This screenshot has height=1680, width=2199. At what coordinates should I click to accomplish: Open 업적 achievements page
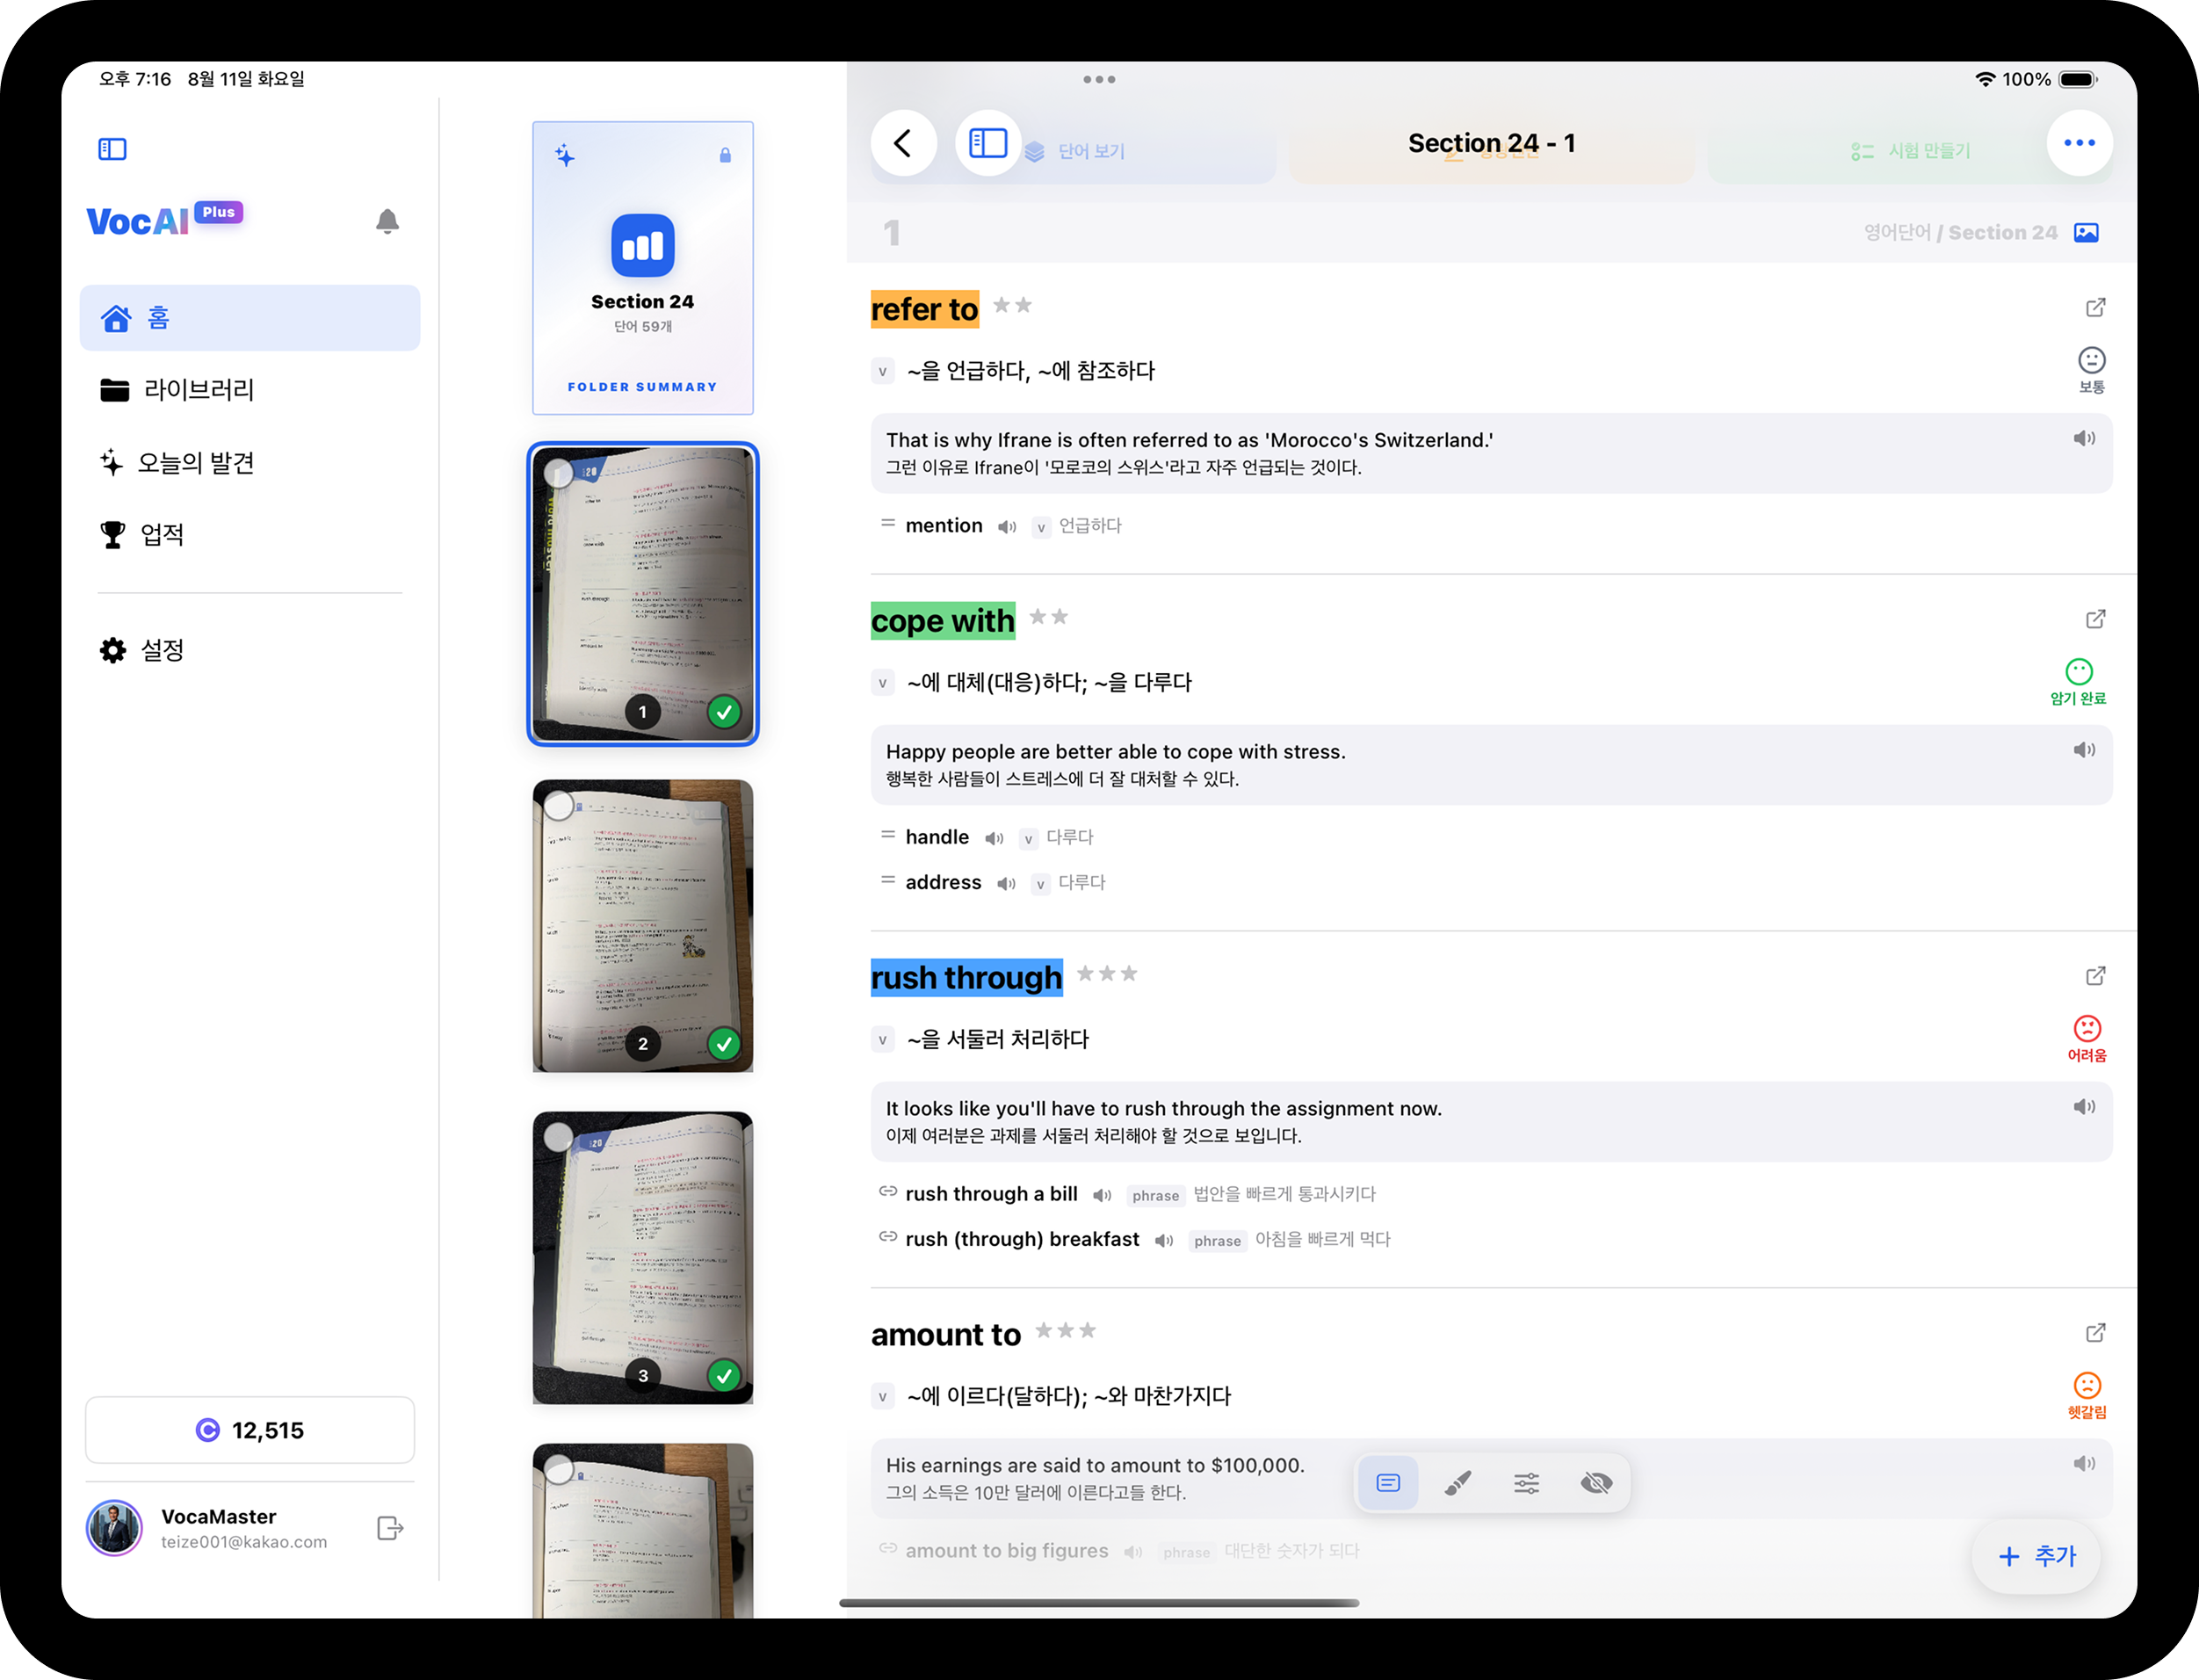click(249, 535)
